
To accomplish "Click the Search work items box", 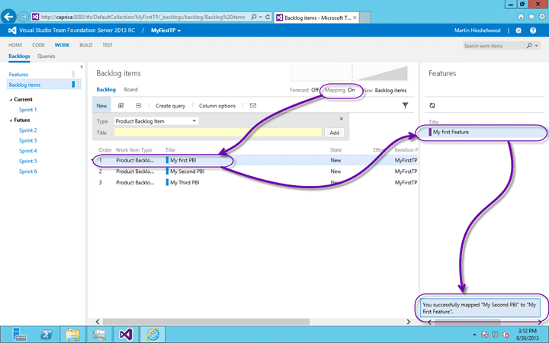I will click(493, 46).
